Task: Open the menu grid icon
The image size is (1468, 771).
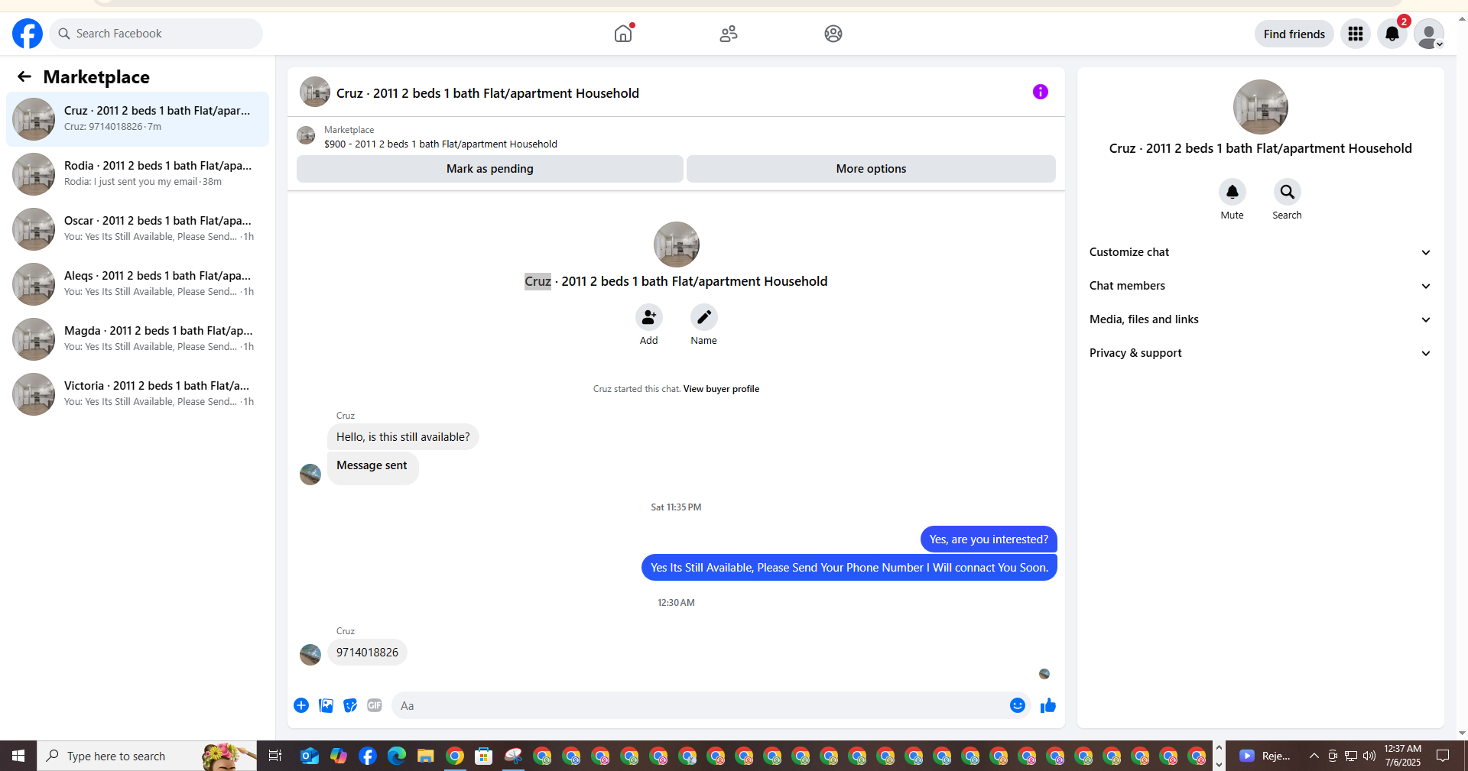Action: pos(1356,34)
